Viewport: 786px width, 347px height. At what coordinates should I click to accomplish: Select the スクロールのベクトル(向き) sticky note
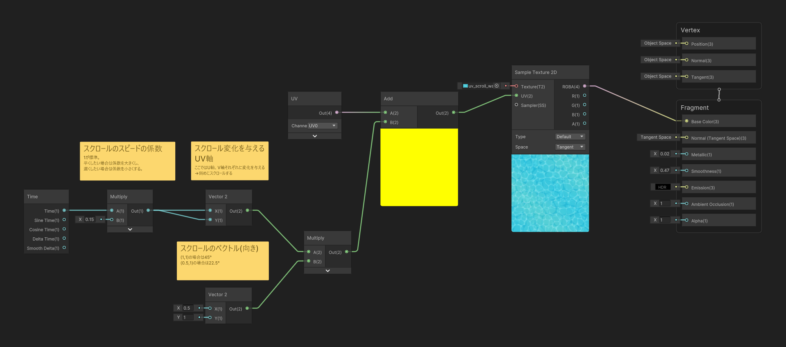[222, 261]
